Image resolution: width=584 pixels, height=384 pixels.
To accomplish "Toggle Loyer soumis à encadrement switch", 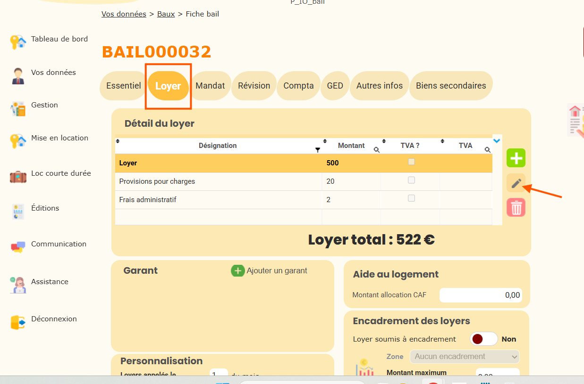I will (483, 339).
